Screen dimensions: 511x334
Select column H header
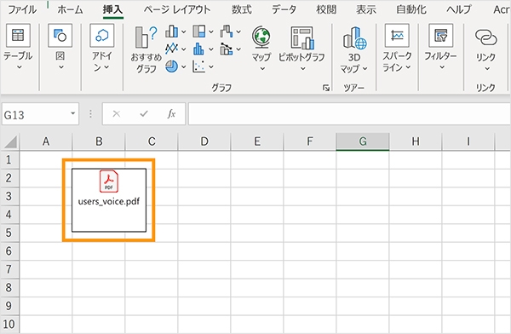click(x=416, y=142)
